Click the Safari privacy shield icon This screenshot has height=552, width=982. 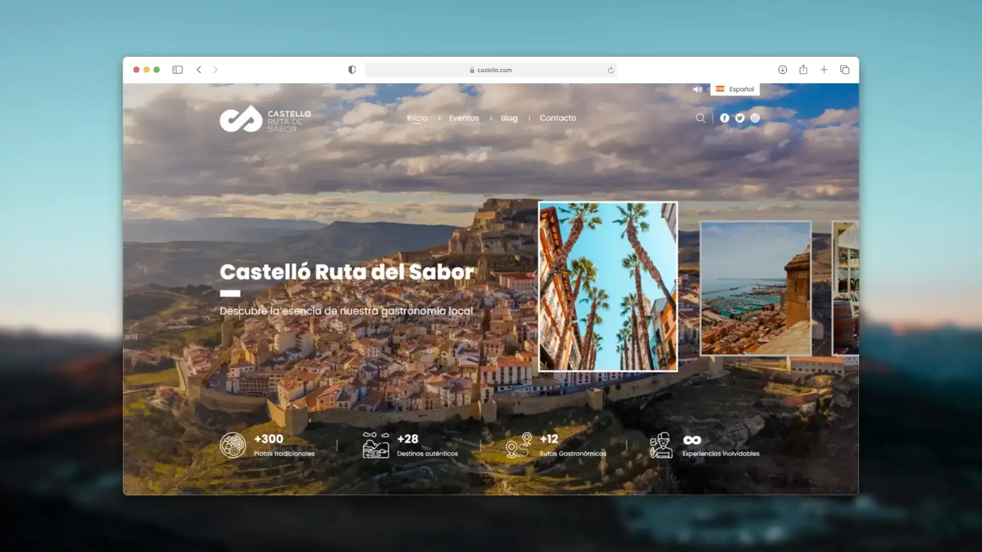coord(352,70)
